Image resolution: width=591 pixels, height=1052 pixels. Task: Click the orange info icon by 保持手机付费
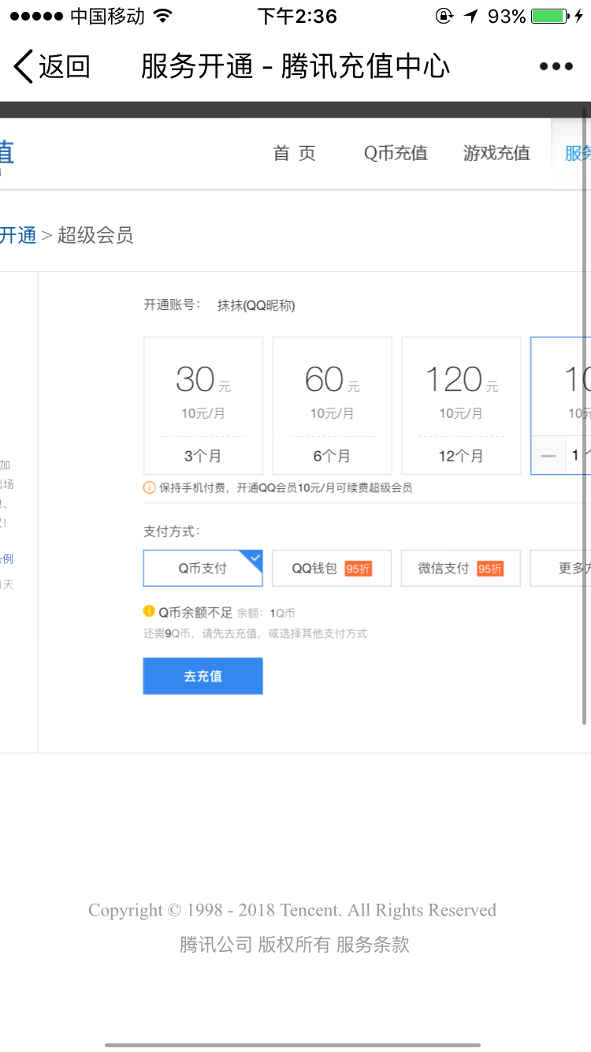coord(149,487)
